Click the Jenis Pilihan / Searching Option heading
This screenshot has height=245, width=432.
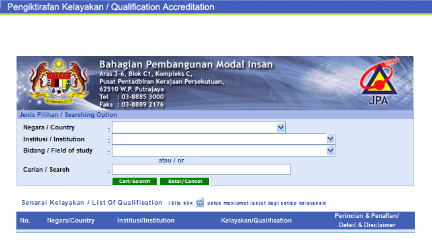68,115
